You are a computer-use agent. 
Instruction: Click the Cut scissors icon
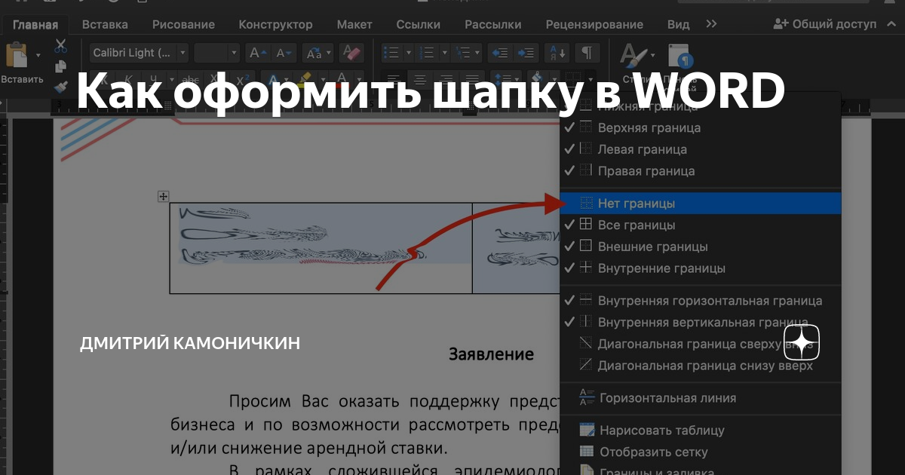click(x=61, y=46)
